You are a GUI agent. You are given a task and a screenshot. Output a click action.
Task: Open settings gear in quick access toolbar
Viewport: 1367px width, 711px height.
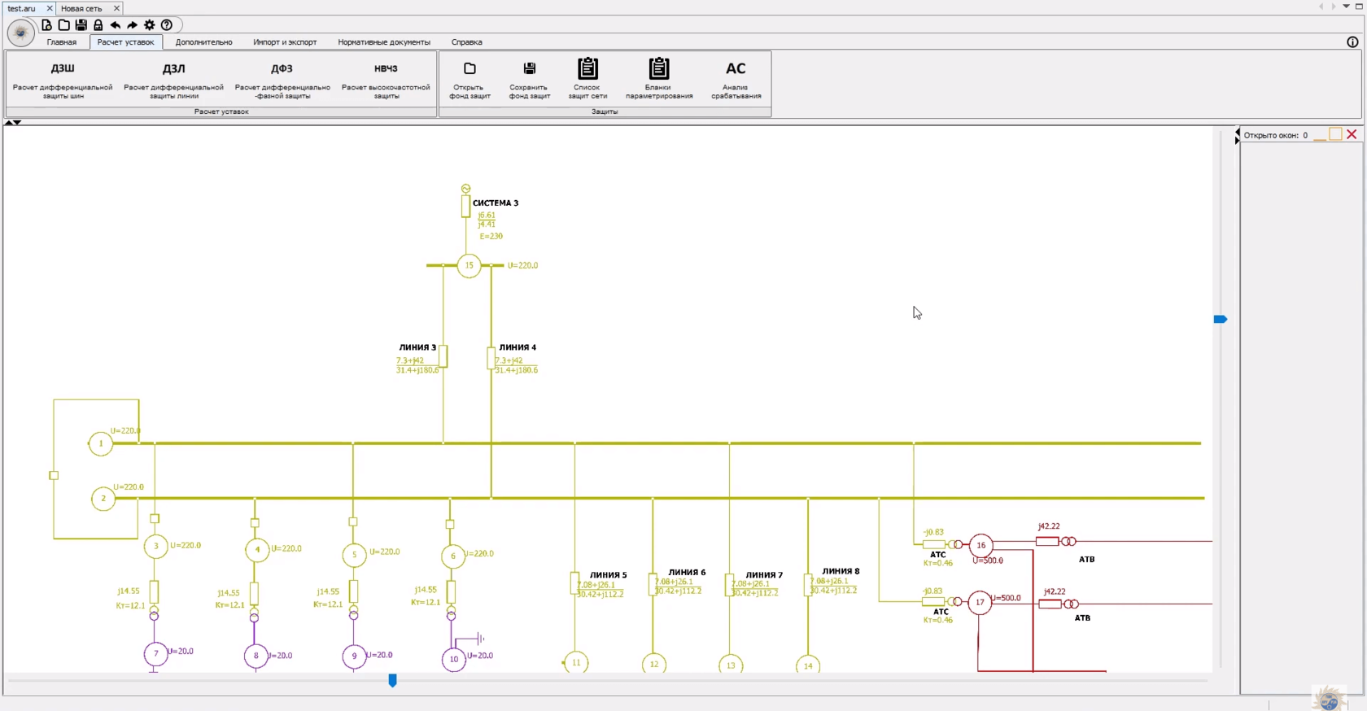(x=150, y=25)
